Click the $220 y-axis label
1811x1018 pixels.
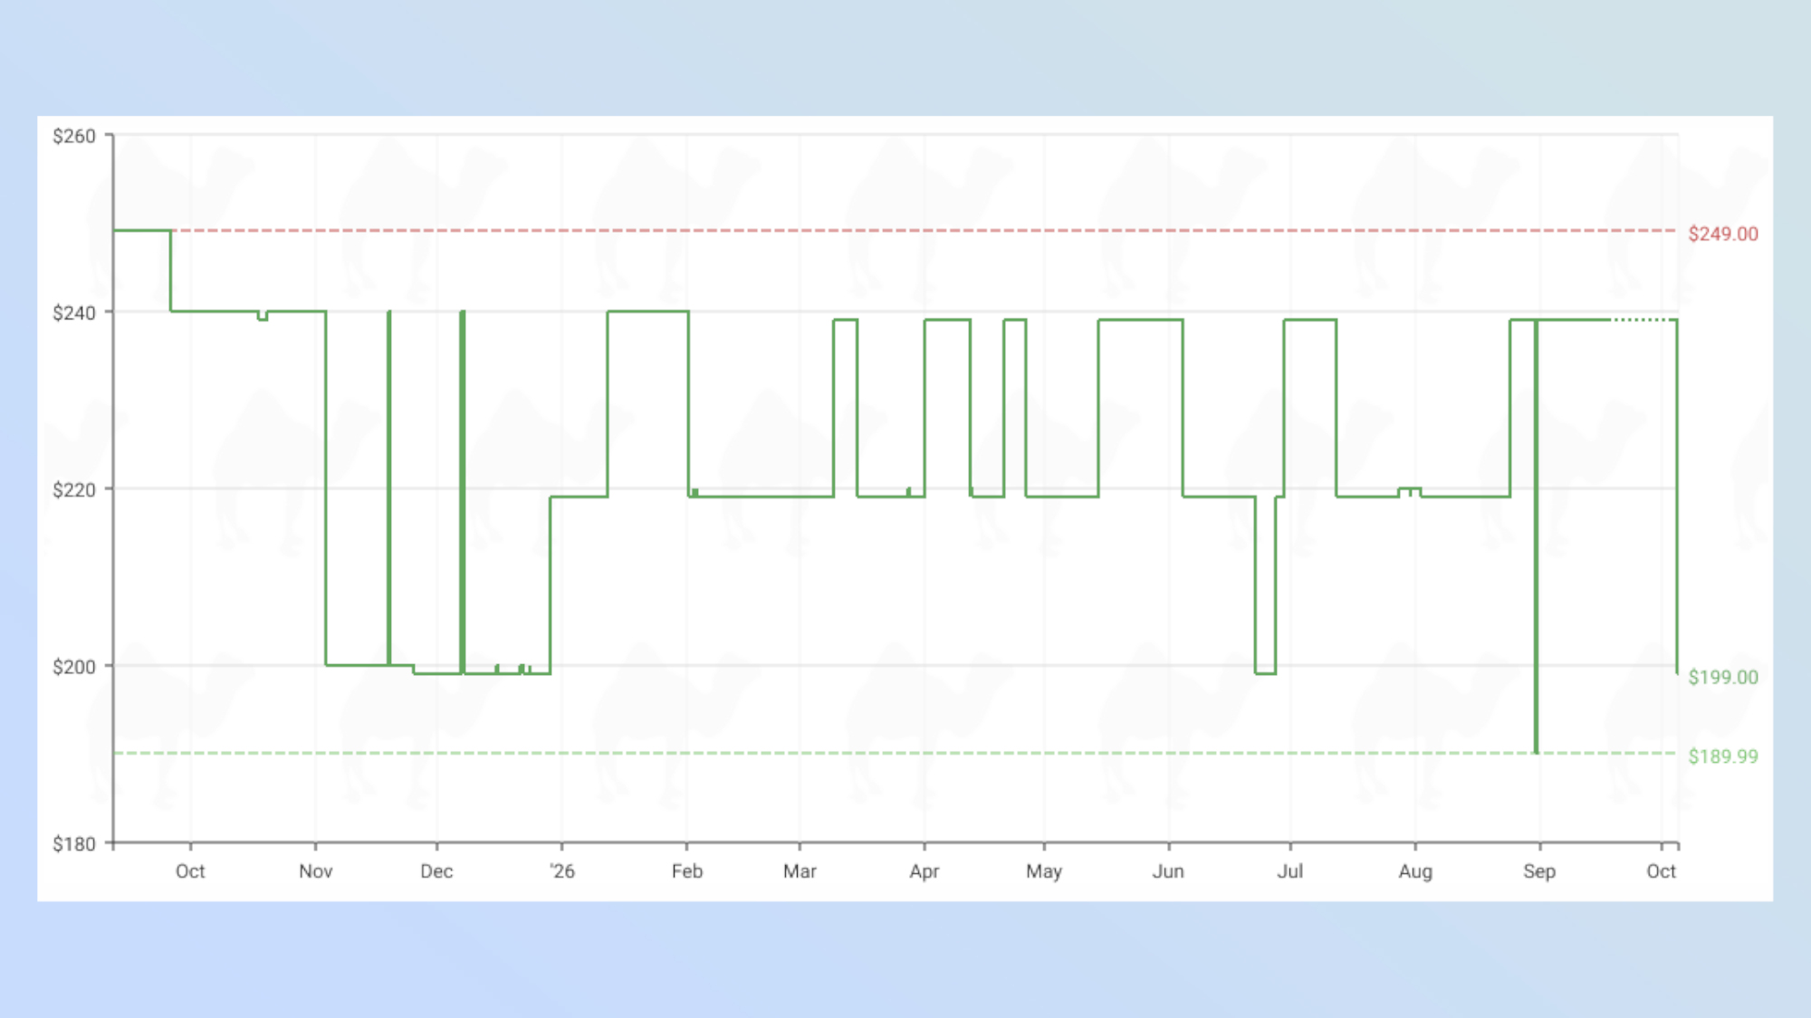[73, 490]
